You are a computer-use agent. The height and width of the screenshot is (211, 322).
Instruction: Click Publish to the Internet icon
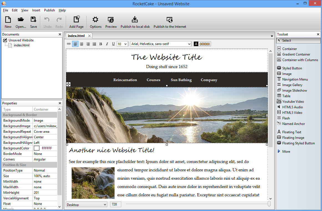tap(170, 20)
